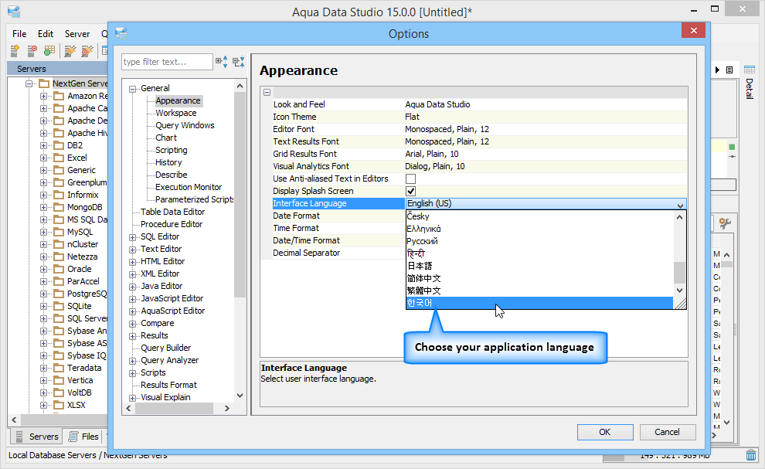Select Korean 한국어 language
The height and width of the screenshot is (469, 765).
(539, 303)
